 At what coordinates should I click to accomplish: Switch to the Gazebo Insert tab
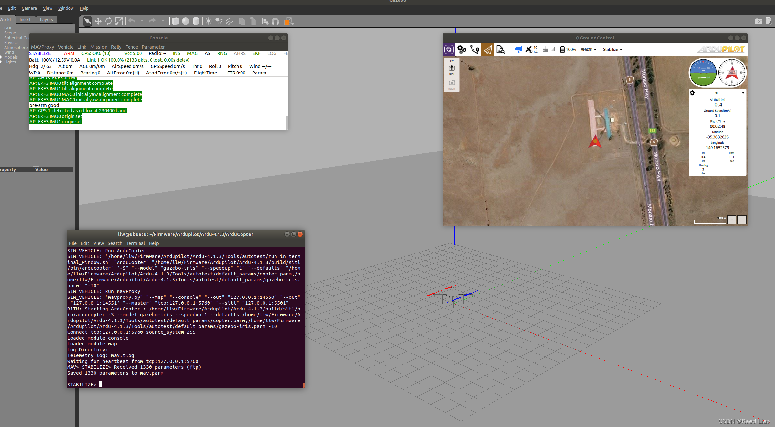pyautogui.click(x=25, y=20)
